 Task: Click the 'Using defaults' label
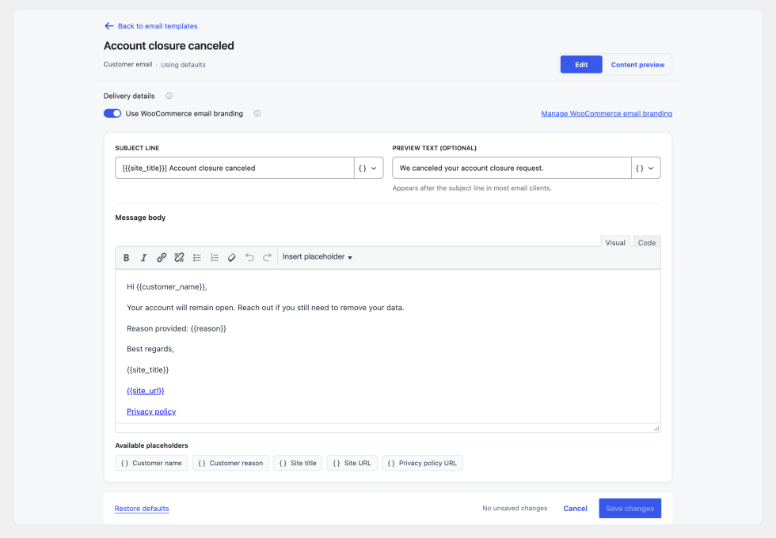(x=183, y=65)
